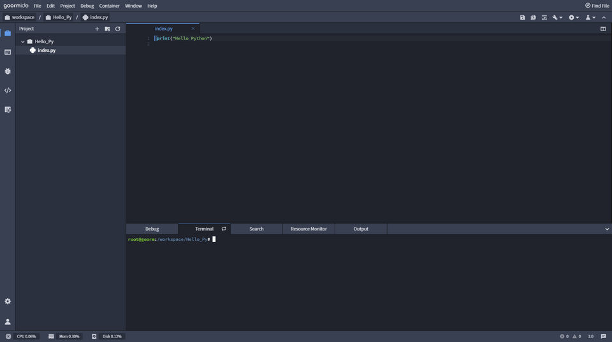Click Terminal tab refresh icon

pos(224,229)
